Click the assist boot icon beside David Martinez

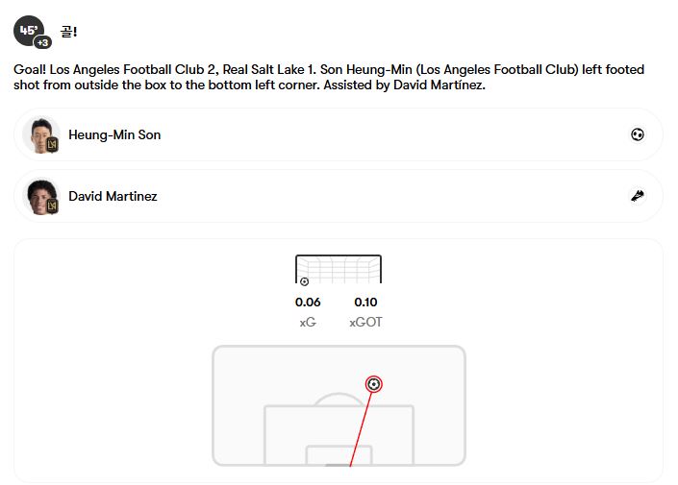tap(637, 196)
